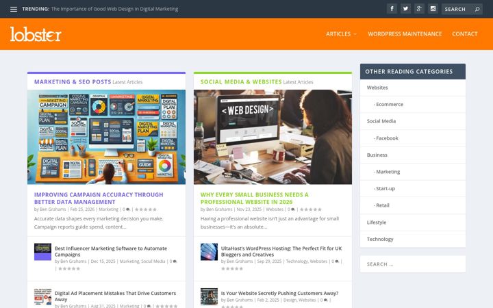Read Improving Campaign Accuracy Through Better Data Management
Viewport: 493px width, 308px height.
pos(99,198)
